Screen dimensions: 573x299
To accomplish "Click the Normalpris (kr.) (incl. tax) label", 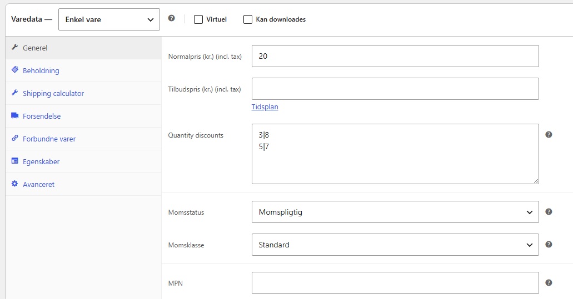I will pos(205,57).
